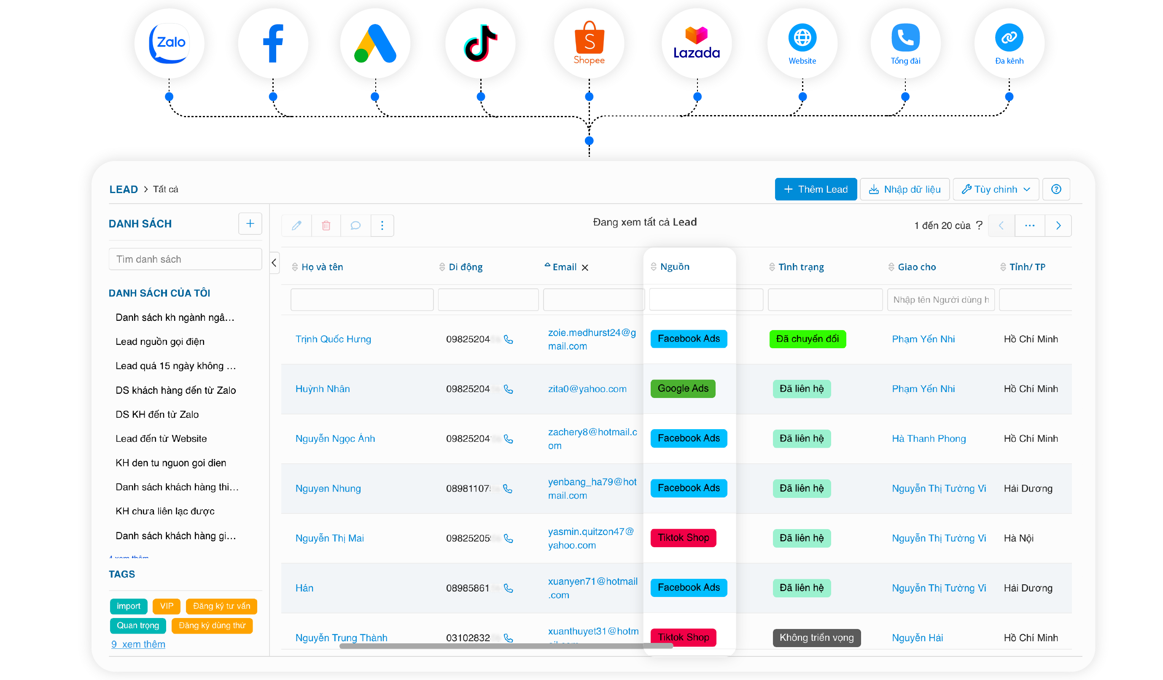
Task: Click the Facebook channel icon
Action: tap(273, 43)
